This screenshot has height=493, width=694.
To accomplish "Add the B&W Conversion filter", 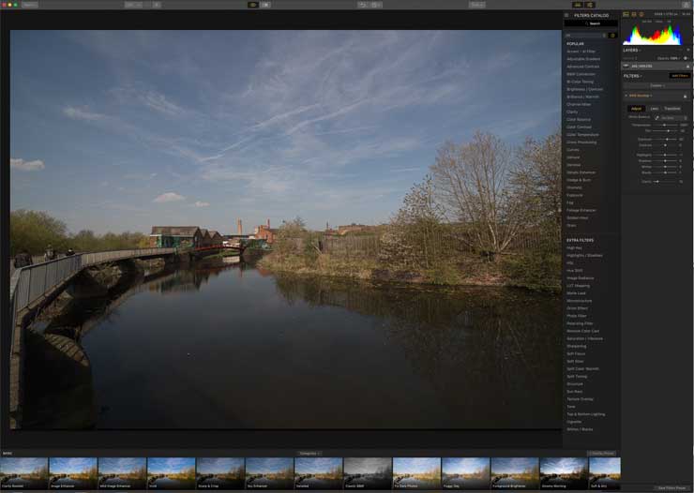I will 581,74.
